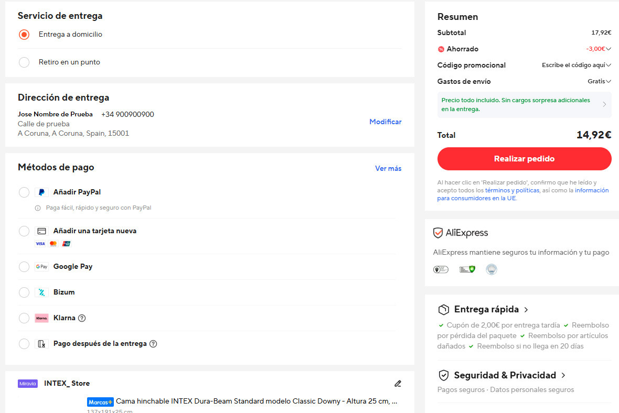Open the Precio todo incluido notice arrow
619x413 pixels.
(604, 104)
